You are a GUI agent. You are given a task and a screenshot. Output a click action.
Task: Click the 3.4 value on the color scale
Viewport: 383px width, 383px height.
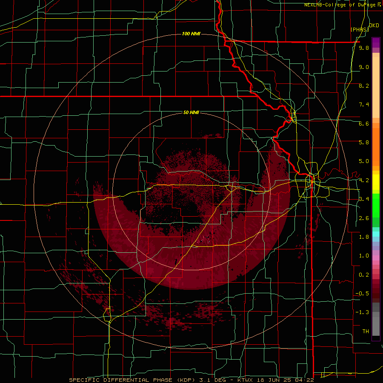tap(364, 199)
